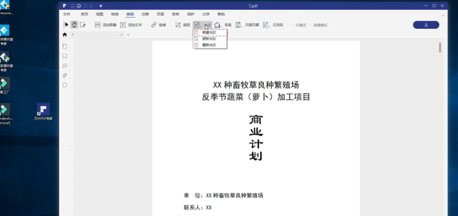Click the user account button
Screen dimensions: 458x216
tap(426, 25)
